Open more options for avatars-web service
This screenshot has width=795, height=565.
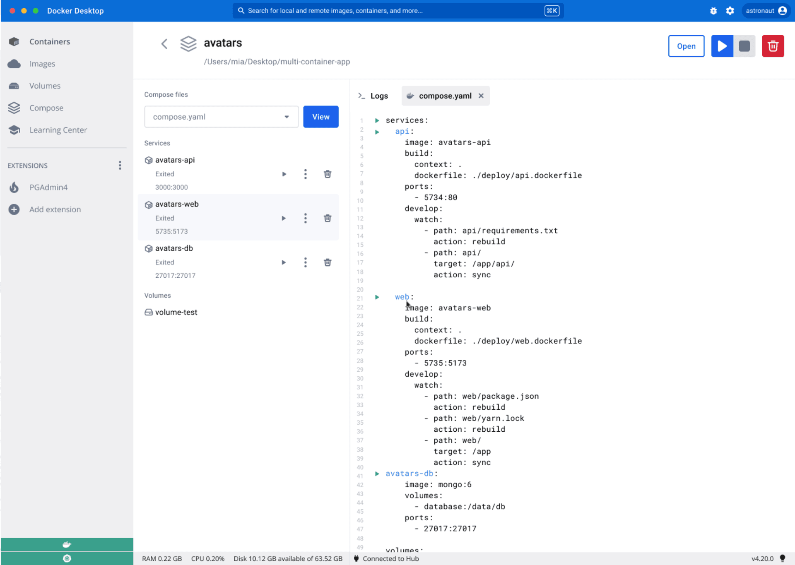click(x=305, y=218)
